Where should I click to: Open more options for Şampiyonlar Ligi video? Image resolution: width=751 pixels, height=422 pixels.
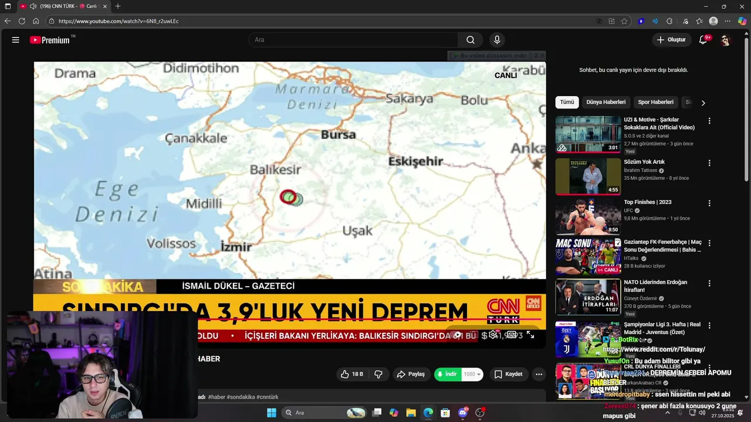click(x=709, y=325)
